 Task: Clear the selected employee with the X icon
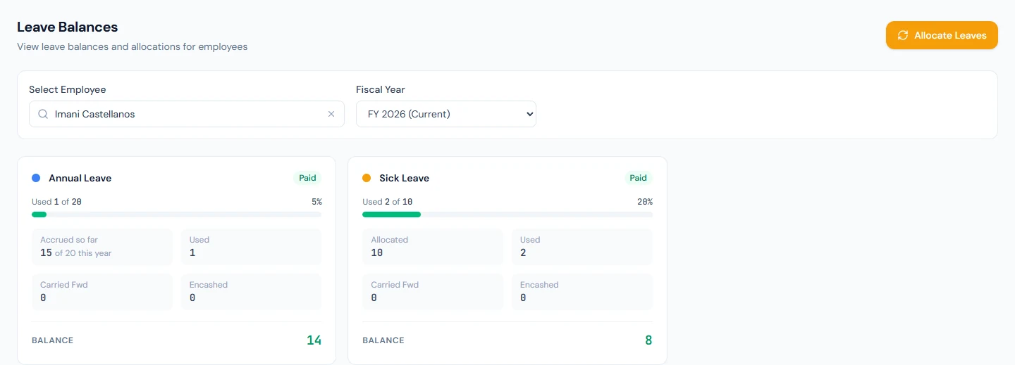pyautogui.click(x=331, y=114)
